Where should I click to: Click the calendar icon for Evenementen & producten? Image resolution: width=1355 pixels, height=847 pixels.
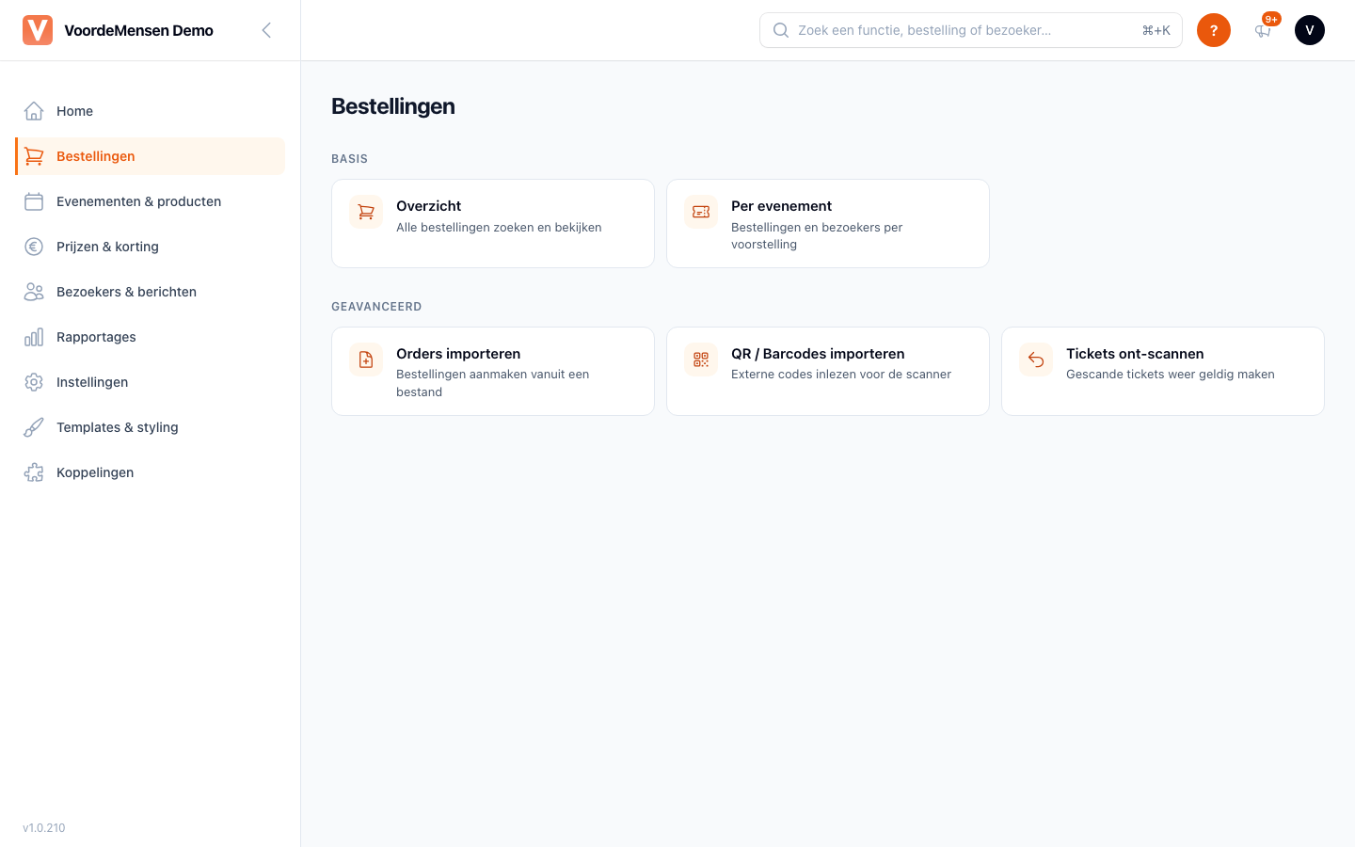[x=34, y=201]
